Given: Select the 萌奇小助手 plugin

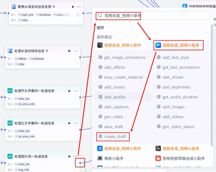Looking at the screenshot, I should pyautogui.click(x=111, y=158).
